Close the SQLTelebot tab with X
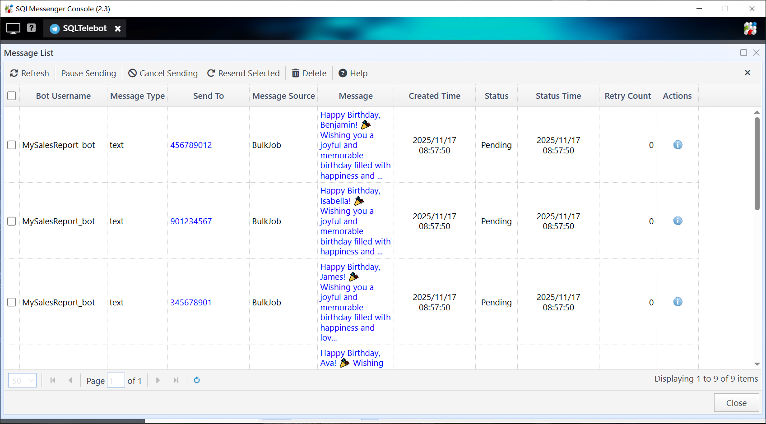The width and height of the screenshot is (766, 424). tap(118, 28)
